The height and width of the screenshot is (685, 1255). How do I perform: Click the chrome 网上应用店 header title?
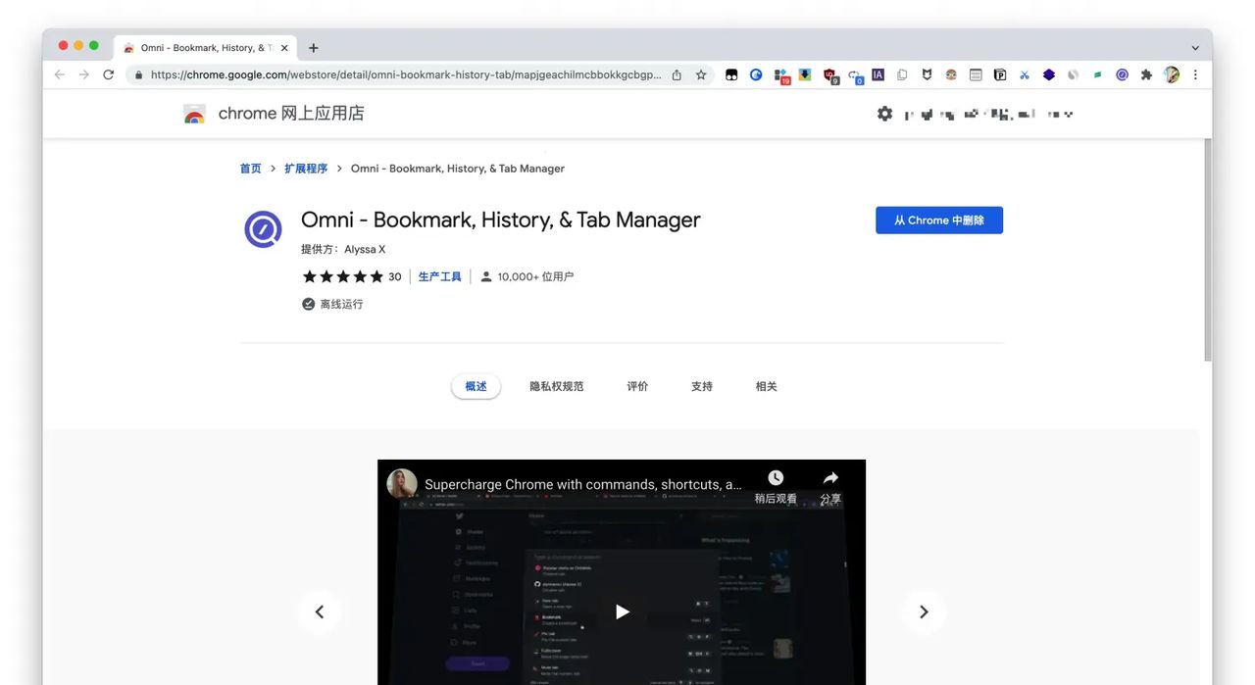tap(291, 114)
